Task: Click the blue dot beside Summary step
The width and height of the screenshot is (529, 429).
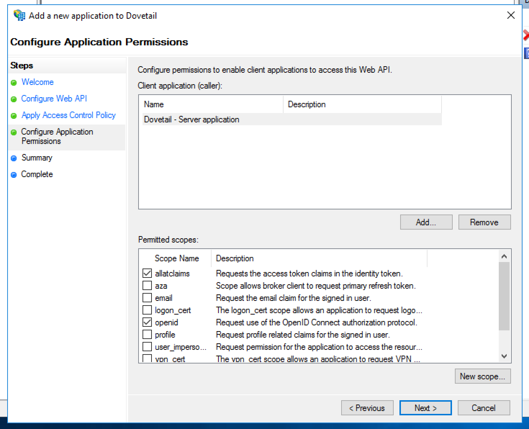Action: [13, 158]
